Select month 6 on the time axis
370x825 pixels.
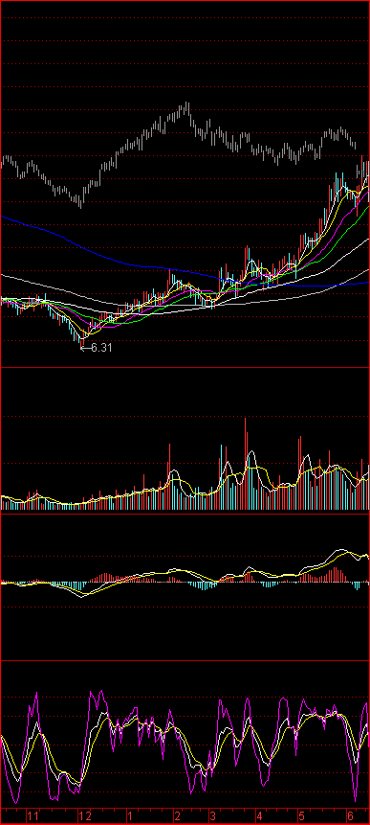point(351,816)
